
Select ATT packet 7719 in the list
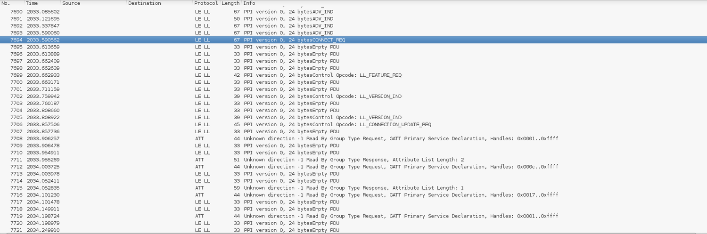(x=401, y=216)
